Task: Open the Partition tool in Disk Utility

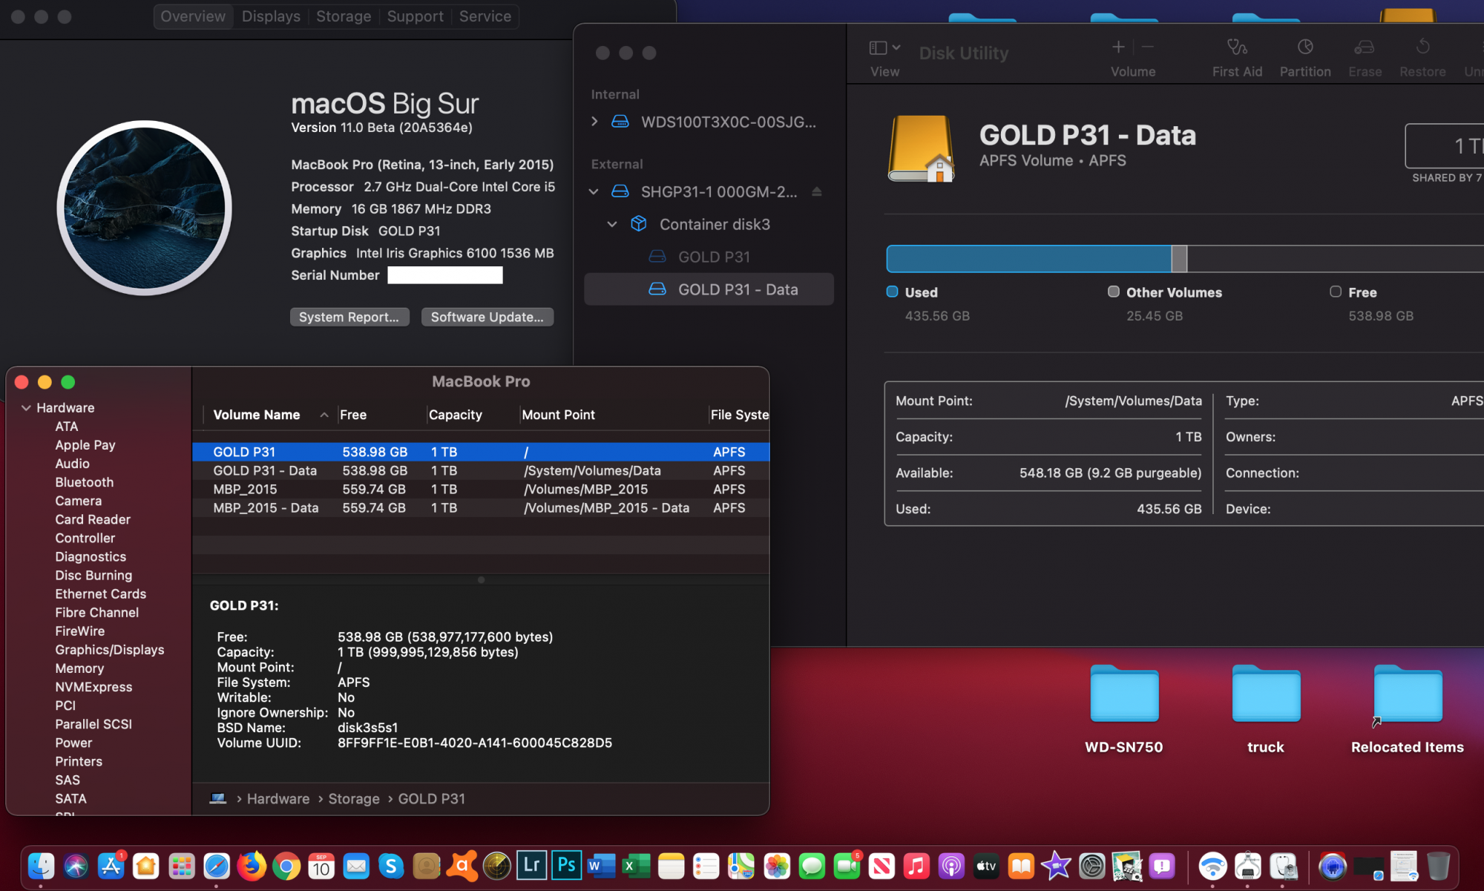Action: (1304, 48)
